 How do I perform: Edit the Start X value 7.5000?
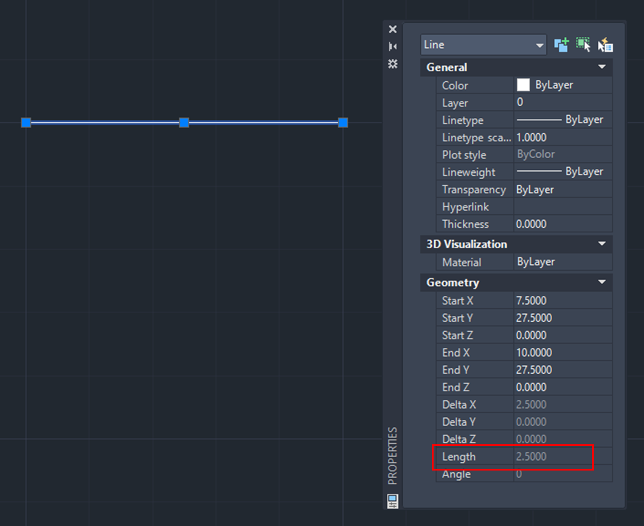pyautogui.click(x=563, y=300)
